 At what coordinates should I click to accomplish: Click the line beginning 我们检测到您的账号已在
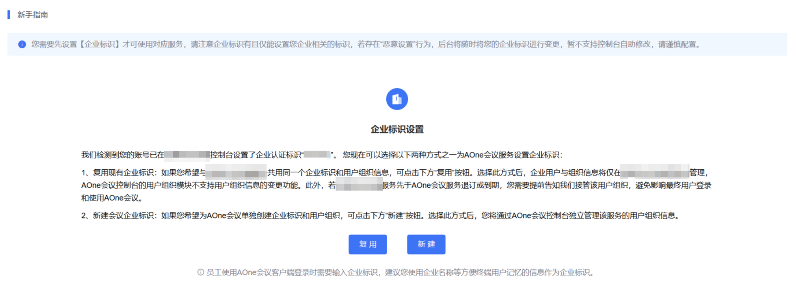click(x=322, y=155)
